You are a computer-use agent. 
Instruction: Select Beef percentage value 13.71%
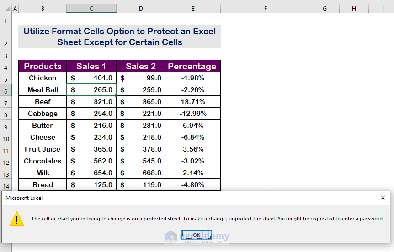point(192,102)
